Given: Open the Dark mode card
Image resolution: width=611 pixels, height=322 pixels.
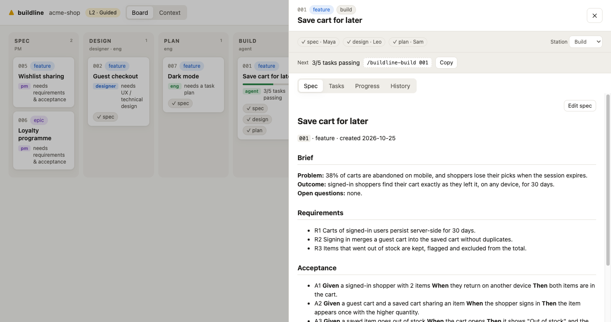Looking at the screenshot, I should 193,85.
